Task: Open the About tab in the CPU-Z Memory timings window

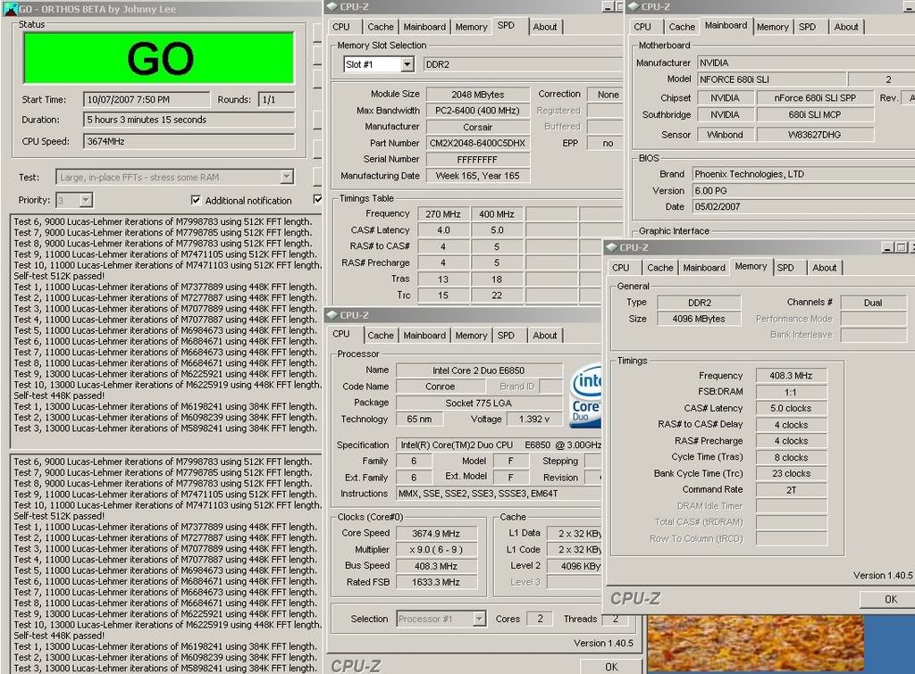Action: tap(824, 268)
